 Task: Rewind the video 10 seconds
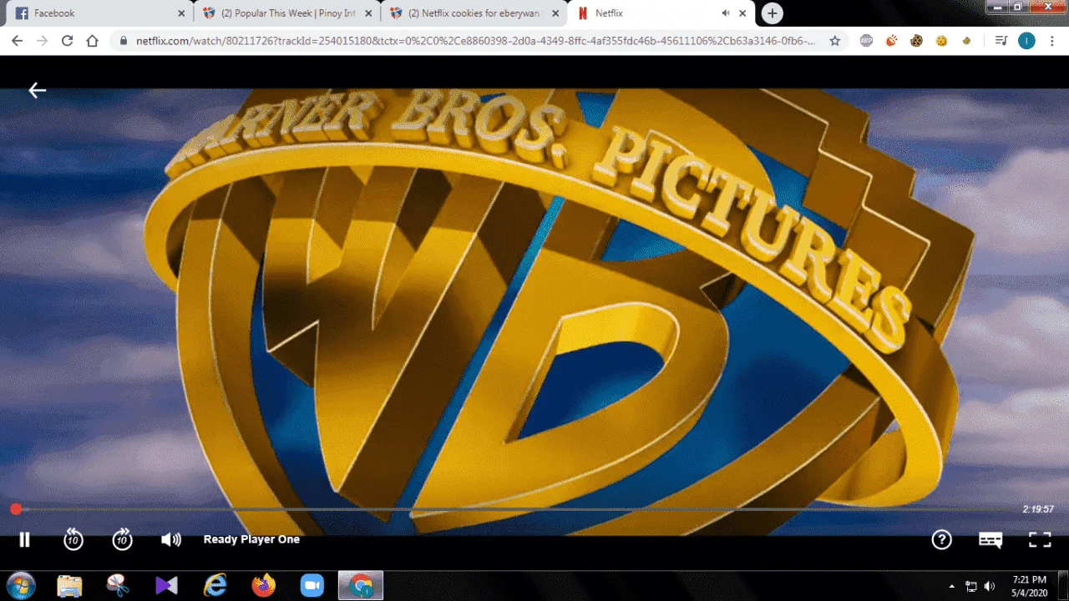point(73,540)
